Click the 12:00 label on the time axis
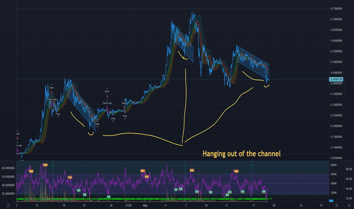This screenshot has width=354, height=209. tap(128, 205)
